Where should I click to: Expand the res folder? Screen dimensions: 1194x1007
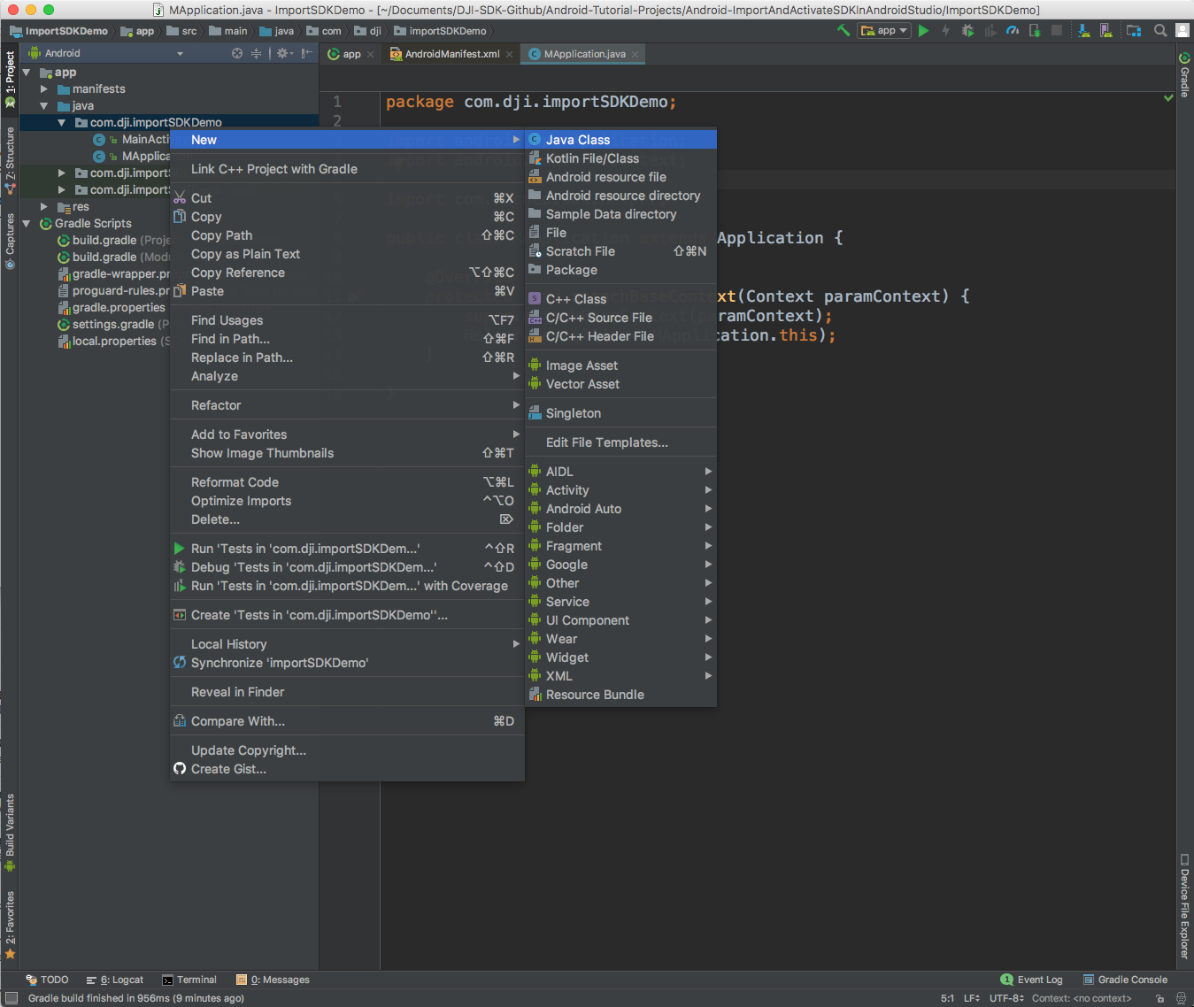coord(44,207)
